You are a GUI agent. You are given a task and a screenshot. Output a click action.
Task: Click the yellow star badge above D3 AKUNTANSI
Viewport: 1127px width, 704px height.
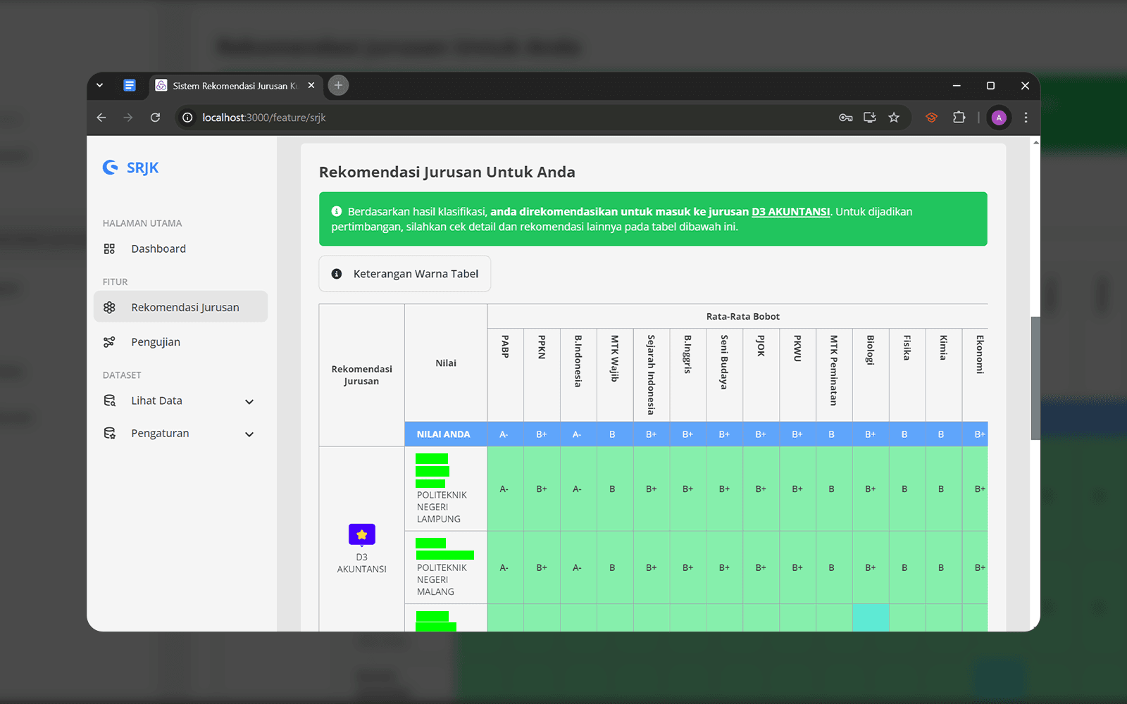click(362, 534)
